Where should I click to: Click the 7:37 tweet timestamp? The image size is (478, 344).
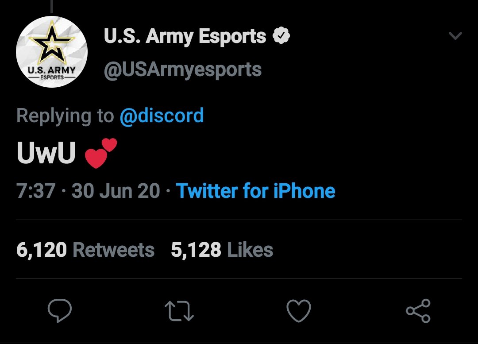tap(36, 191)
